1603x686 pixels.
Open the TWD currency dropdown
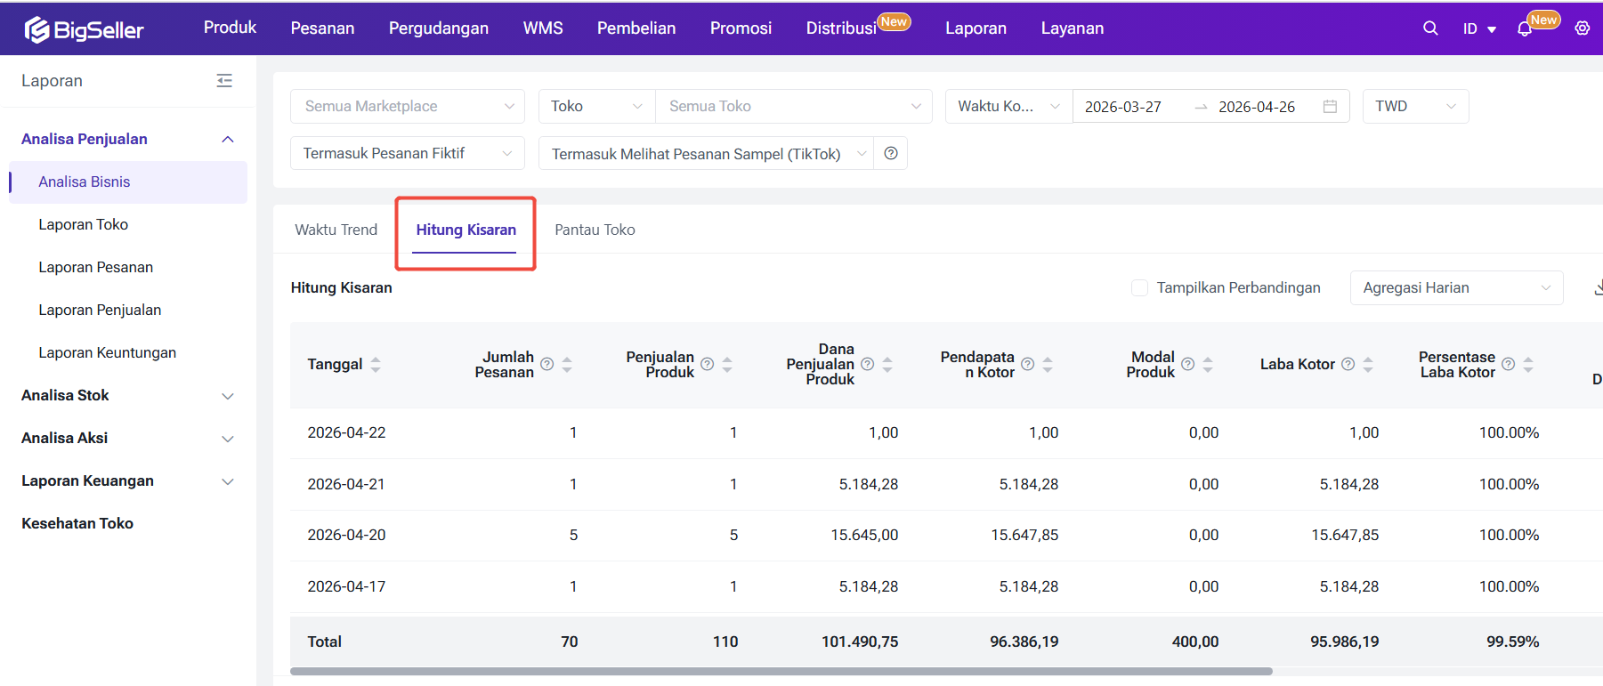[1414, 106]
